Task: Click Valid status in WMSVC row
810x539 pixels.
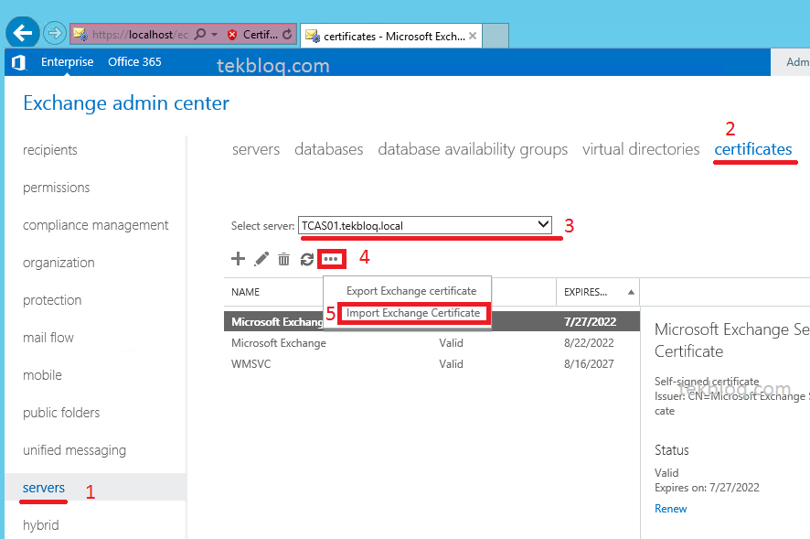Action: 451,364
